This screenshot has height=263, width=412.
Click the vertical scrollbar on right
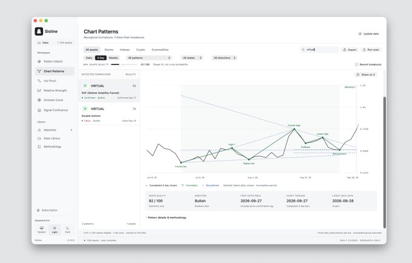384,162
